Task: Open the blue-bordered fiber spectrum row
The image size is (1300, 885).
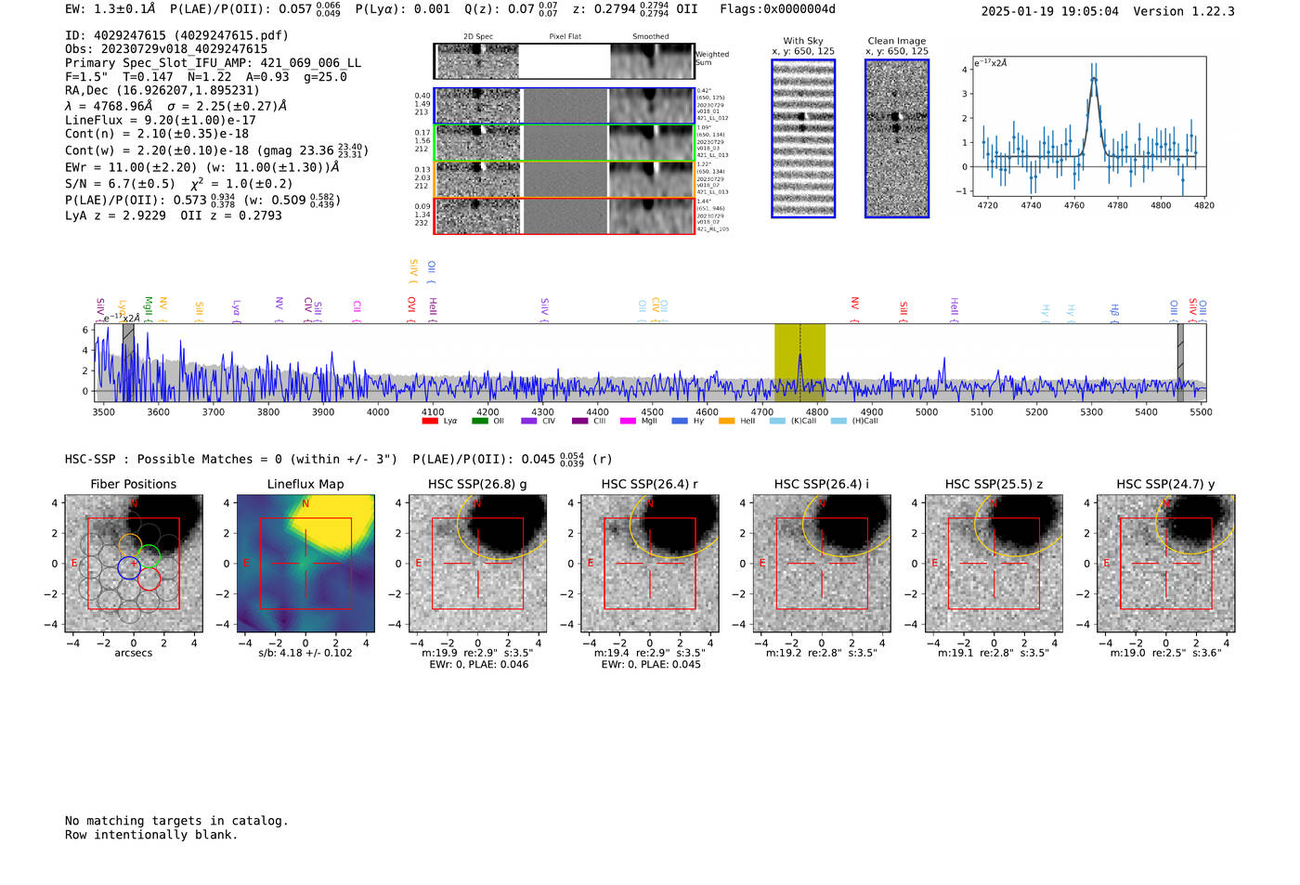Action: tap(564, 106)
